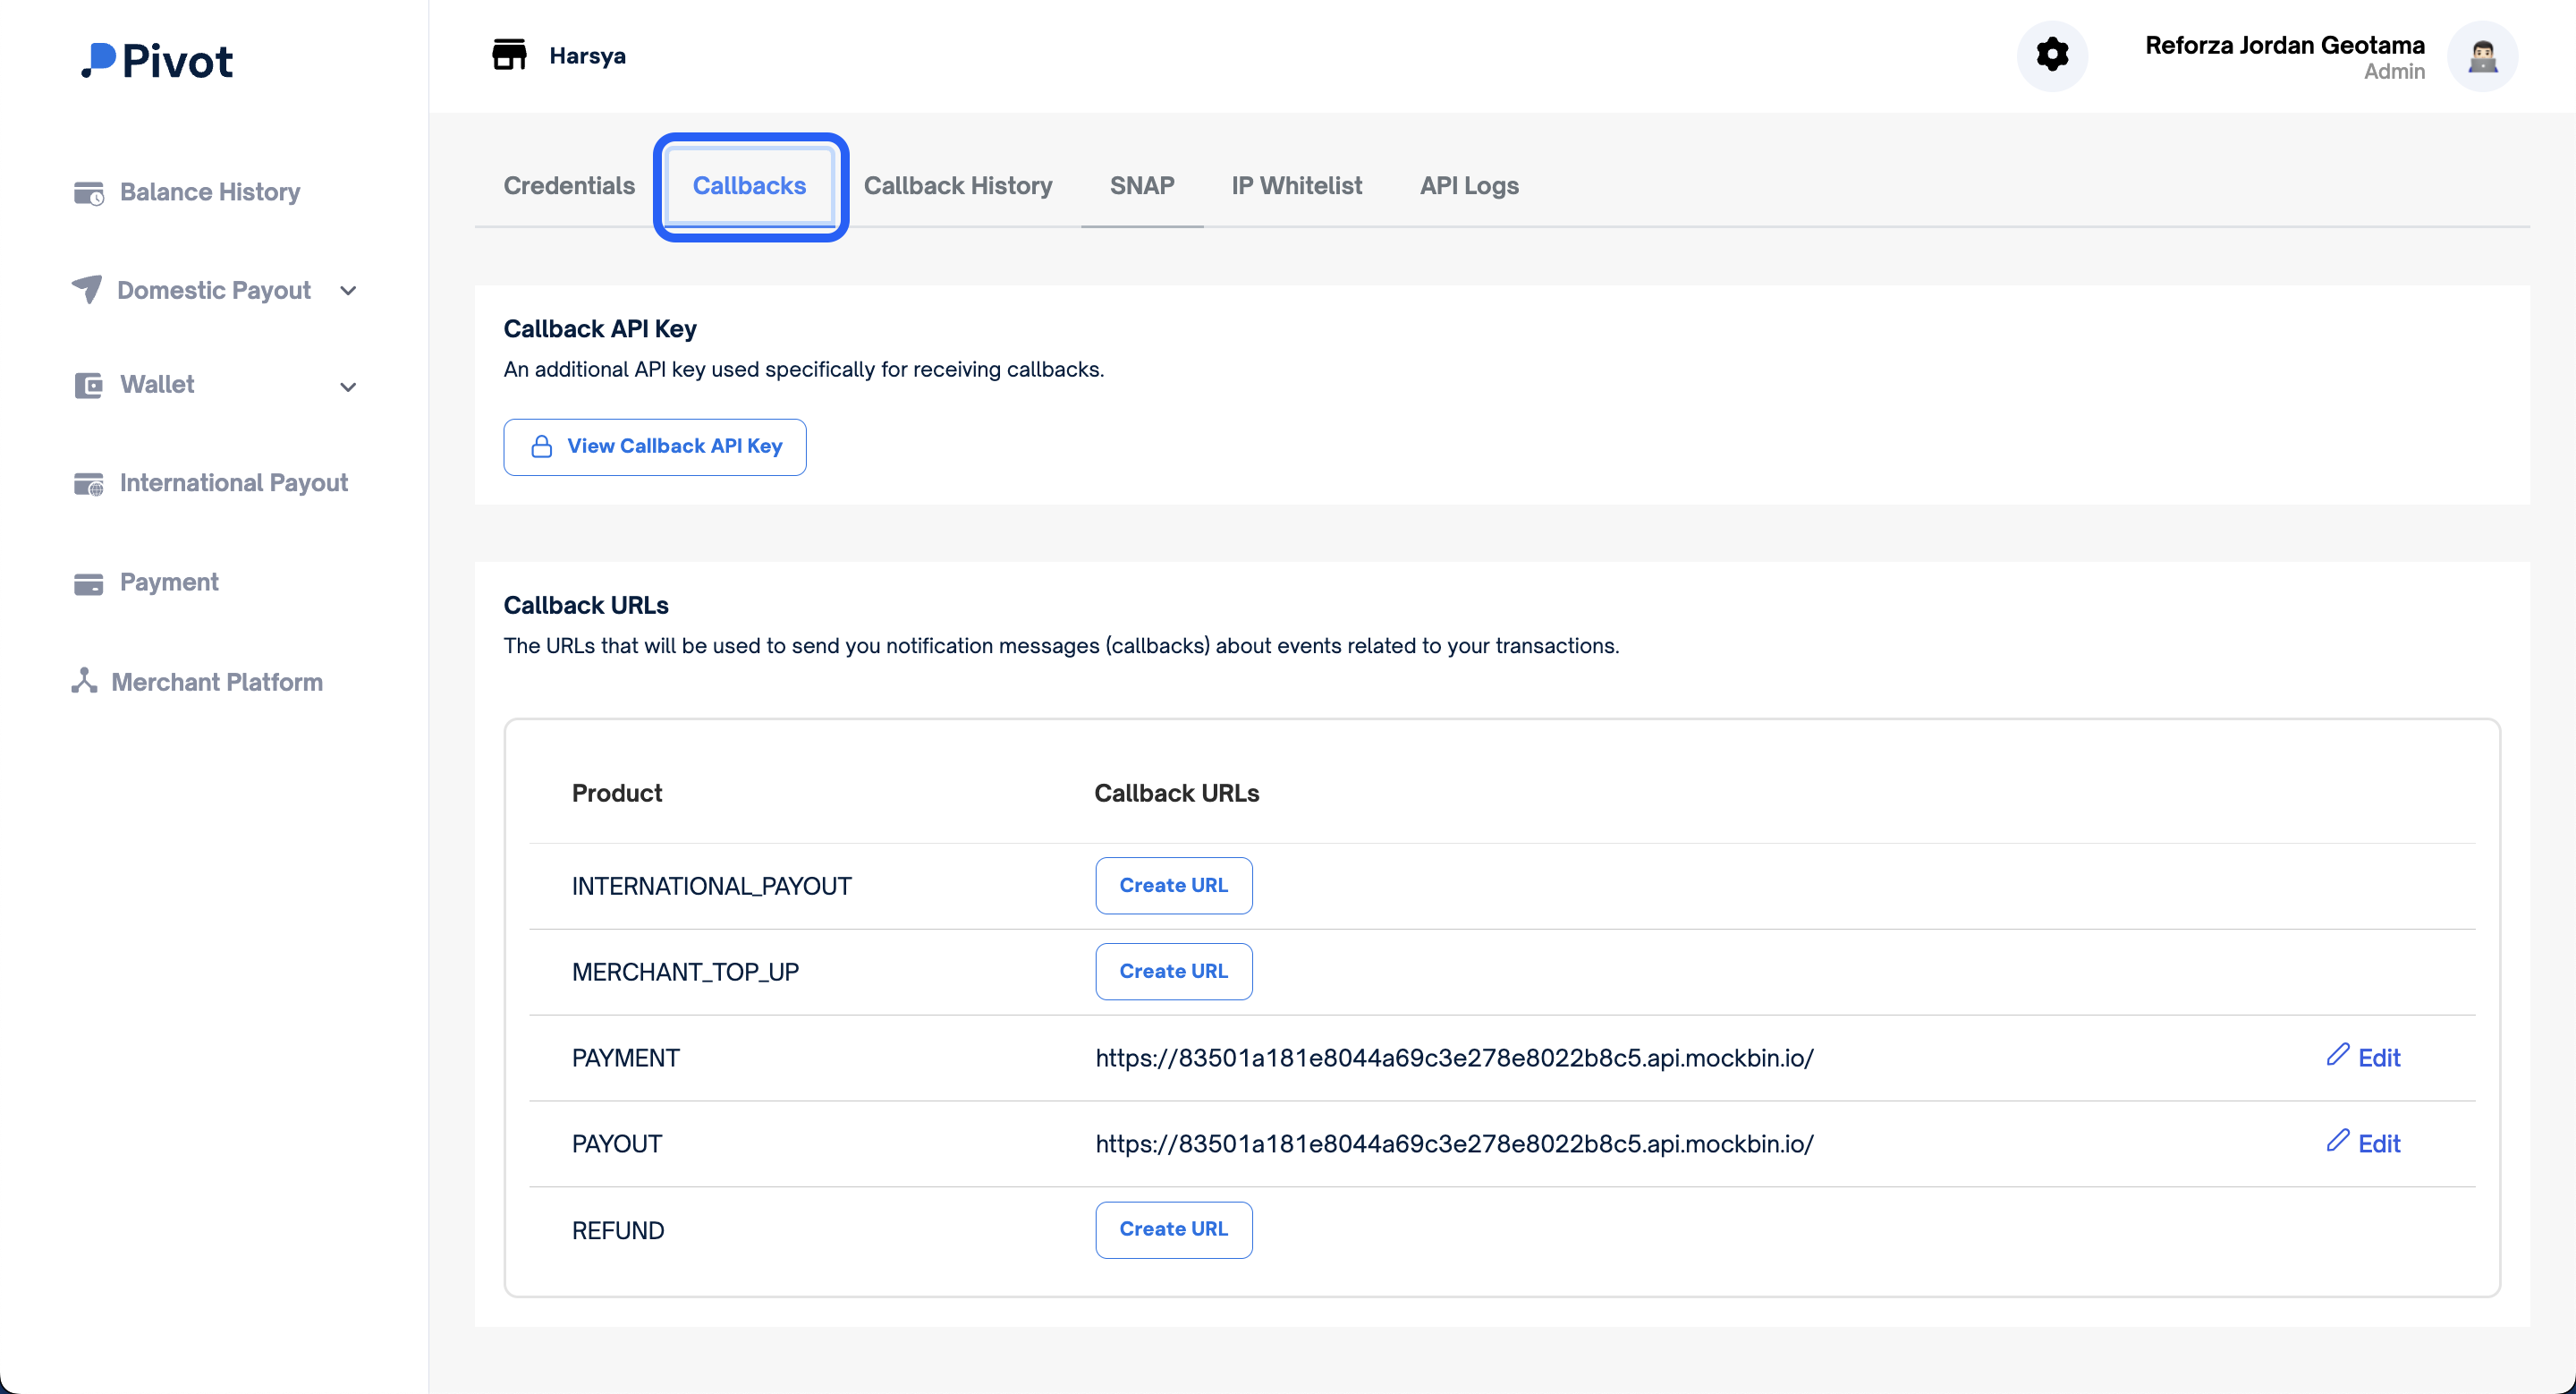Select the IP Whitelist tab
Screen dimensions: 2576x1394
pos(1296,186)
